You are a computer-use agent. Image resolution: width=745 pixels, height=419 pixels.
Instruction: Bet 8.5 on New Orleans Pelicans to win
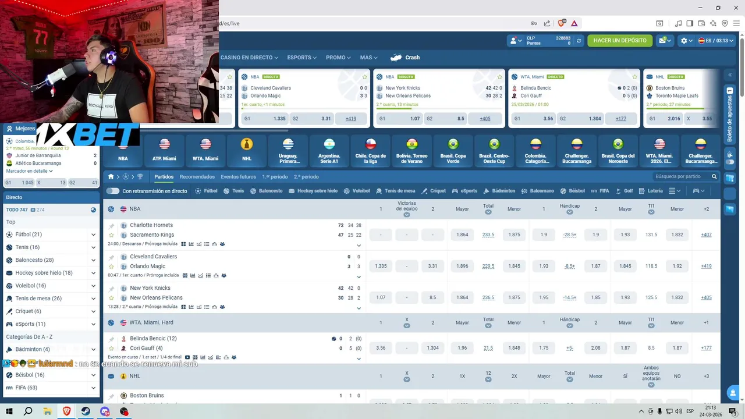click(x=432, y=297)
